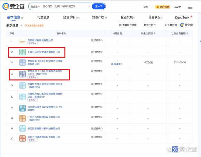Click logo icon of 中大恒基（北京）row
Image resolution: width=201 pixels, height=157 pixels.
tap(22, 62)
